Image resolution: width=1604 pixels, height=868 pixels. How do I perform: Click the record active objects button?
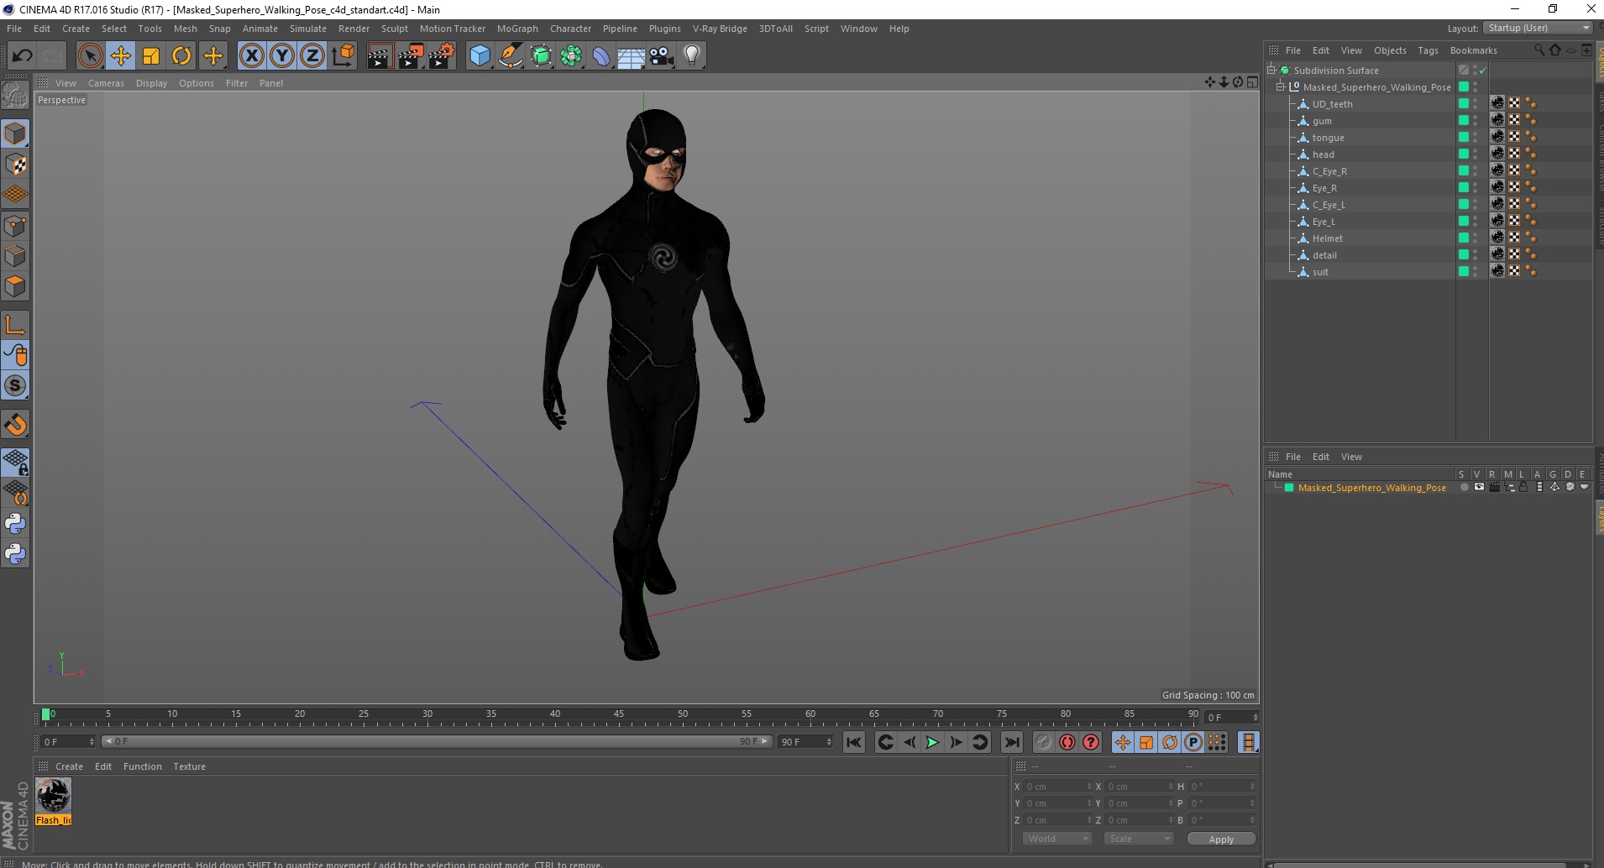(1043, 742)
